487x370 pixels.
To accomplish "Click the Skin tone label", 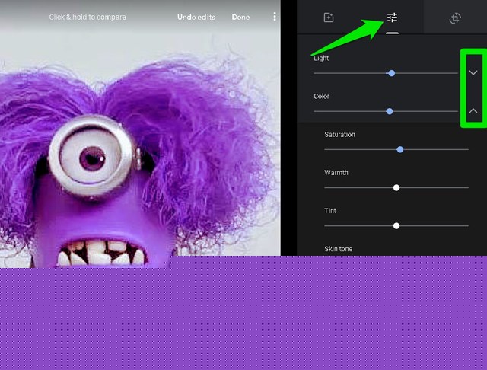I will tap(339, 249).
